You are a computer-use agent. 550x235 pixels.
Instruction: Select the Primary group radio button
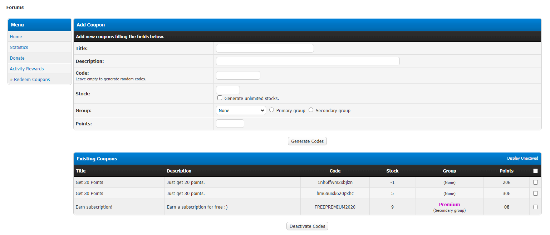272,110
